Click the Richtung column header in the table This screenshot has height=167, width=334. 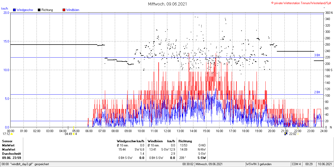point(185,141)
